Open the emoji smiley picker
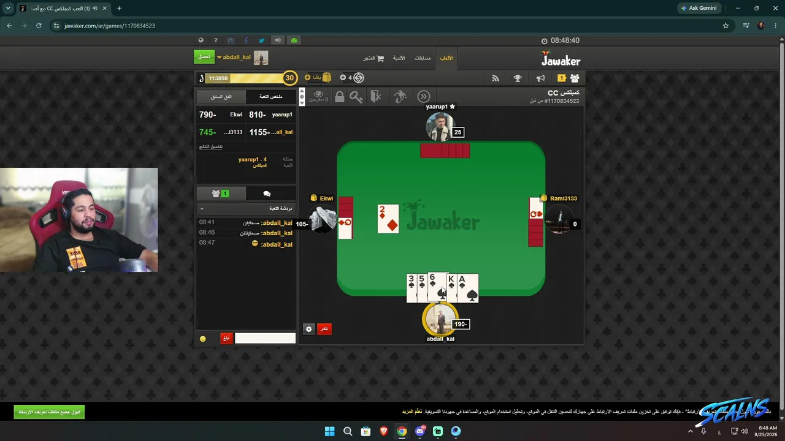The height and width of the screenshot is (441, 785). [203, 339]
